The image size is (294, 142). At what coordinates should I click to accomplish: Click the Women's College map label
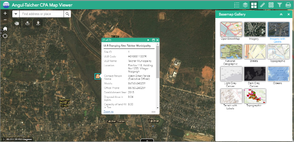click(64, 103)
